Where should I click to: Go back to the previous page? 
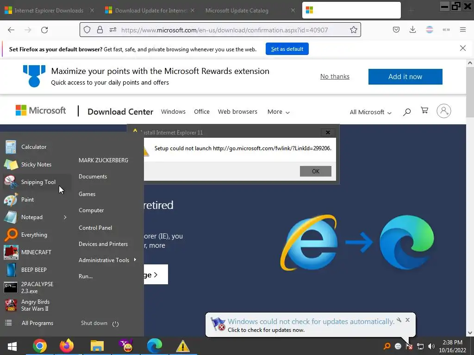pyautogui.click(x=11, y=30)
